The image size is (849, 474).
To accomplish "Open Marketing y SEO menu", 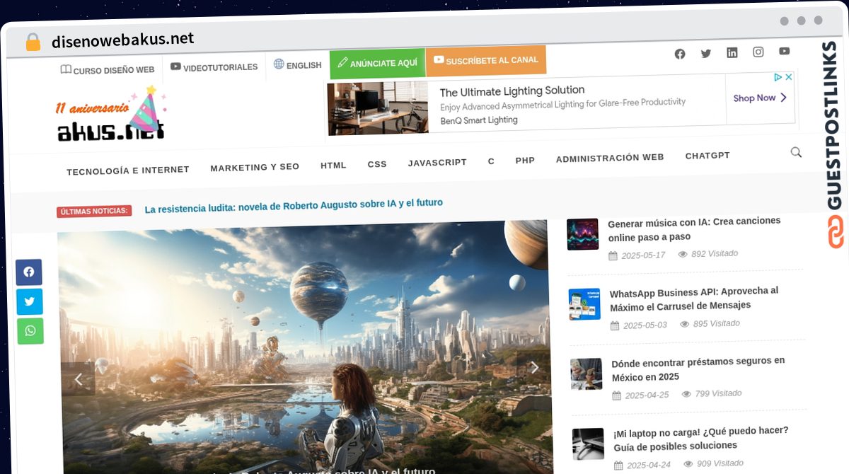I will pos(255,168).
